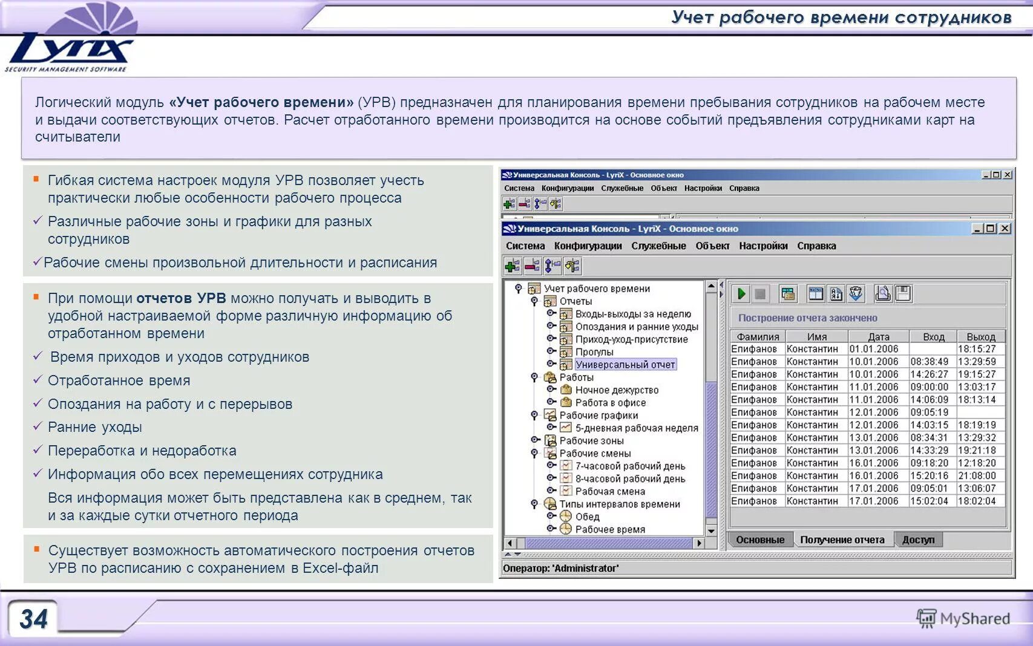Viewport: 1033px width, 646px height.
Task: Click yellow arrow tree icon in back window toolbar
Action: 556,204
